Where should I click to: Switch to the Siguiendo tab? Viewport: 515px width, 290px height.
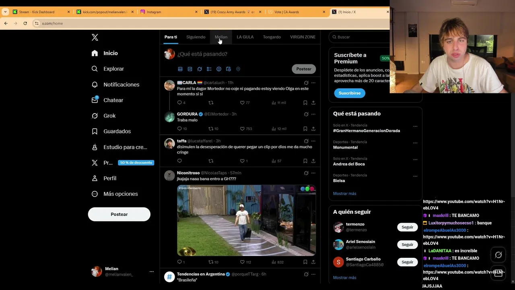tap(196, 37)
